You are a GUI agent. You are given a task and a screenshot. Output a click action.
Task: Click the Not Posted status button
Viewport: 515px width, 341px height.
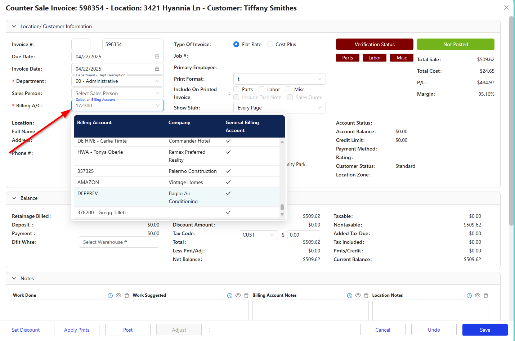click(x=456, y=44)
